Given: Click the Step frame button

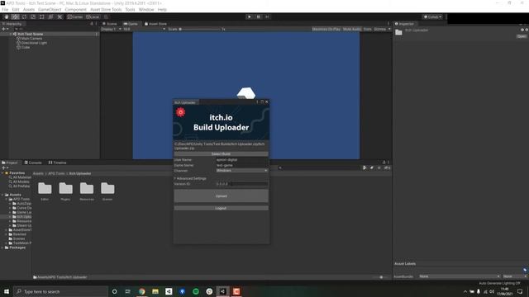Looking at the screenshot, I should pyautogui.click(x=267, y=16).
